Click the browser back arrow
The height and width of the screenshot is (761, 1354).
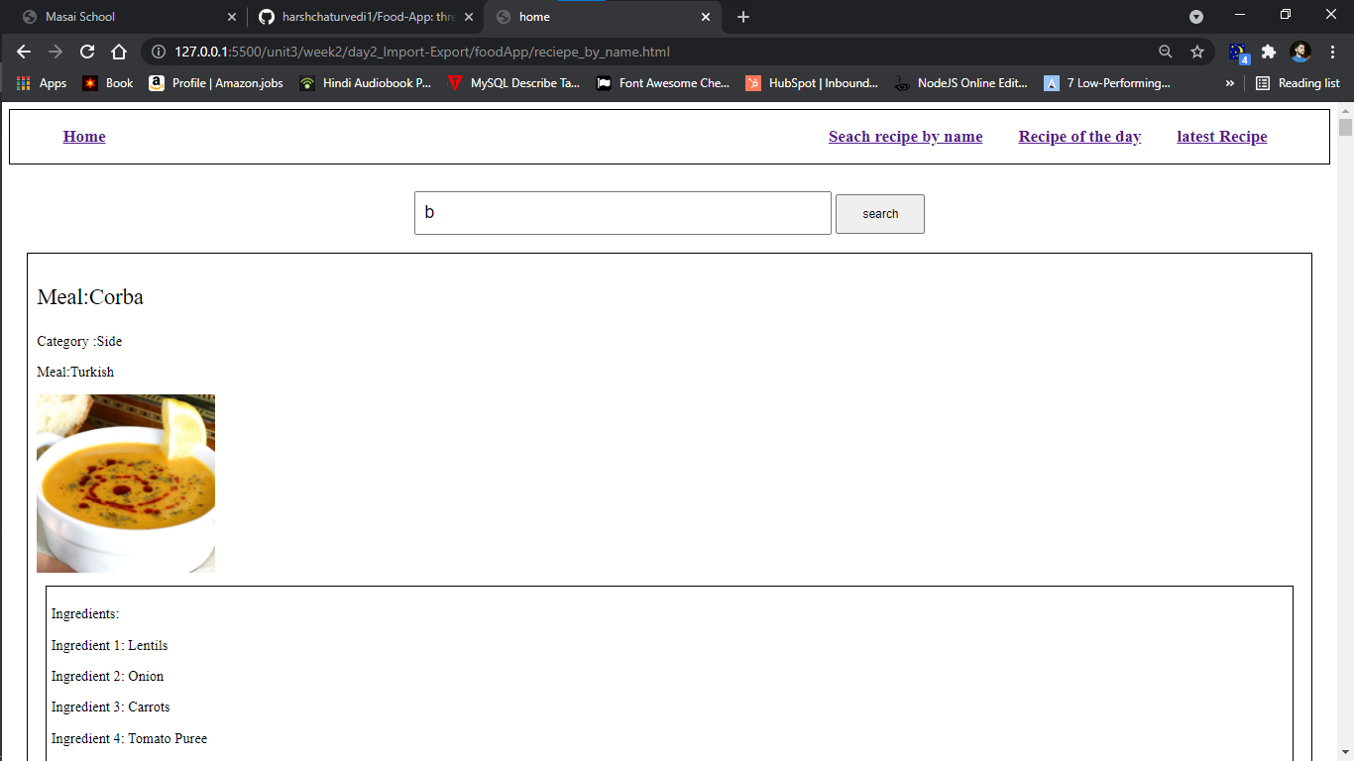tap(24, 52)
